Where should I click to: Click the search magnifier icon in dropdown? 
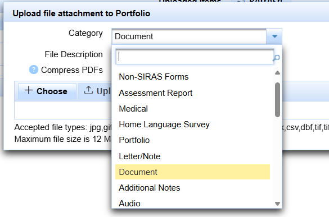pos(277,58)
